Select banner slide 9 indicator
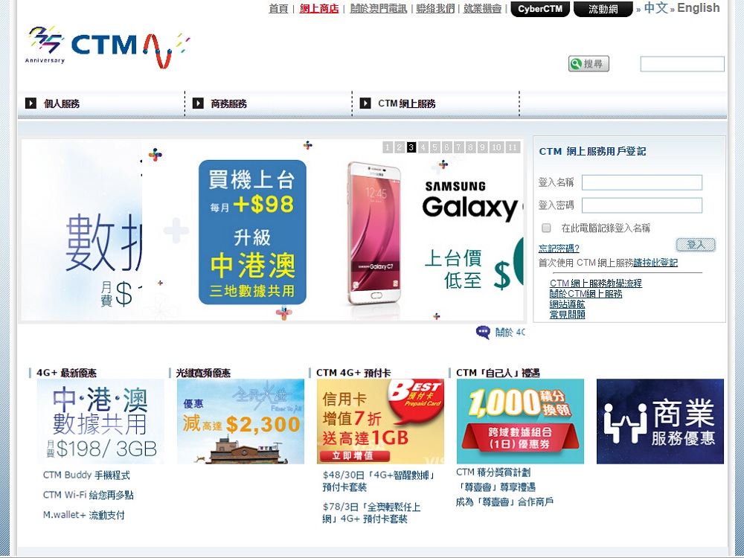Screen dimensions: 744x558 pyautogui.click(x=482, y=147)
